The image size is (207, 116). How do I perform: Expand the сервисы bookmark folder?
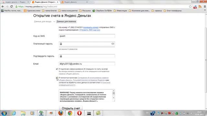[157, 11]
